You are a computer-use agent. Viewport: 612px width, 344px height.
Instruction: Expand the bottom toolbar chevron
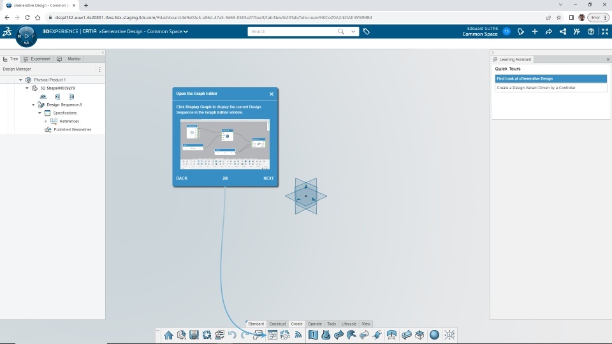coord(157,331)
